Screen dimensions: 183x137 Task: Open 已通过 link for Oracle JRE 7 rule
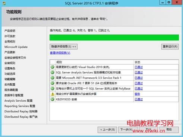(139, 83)
